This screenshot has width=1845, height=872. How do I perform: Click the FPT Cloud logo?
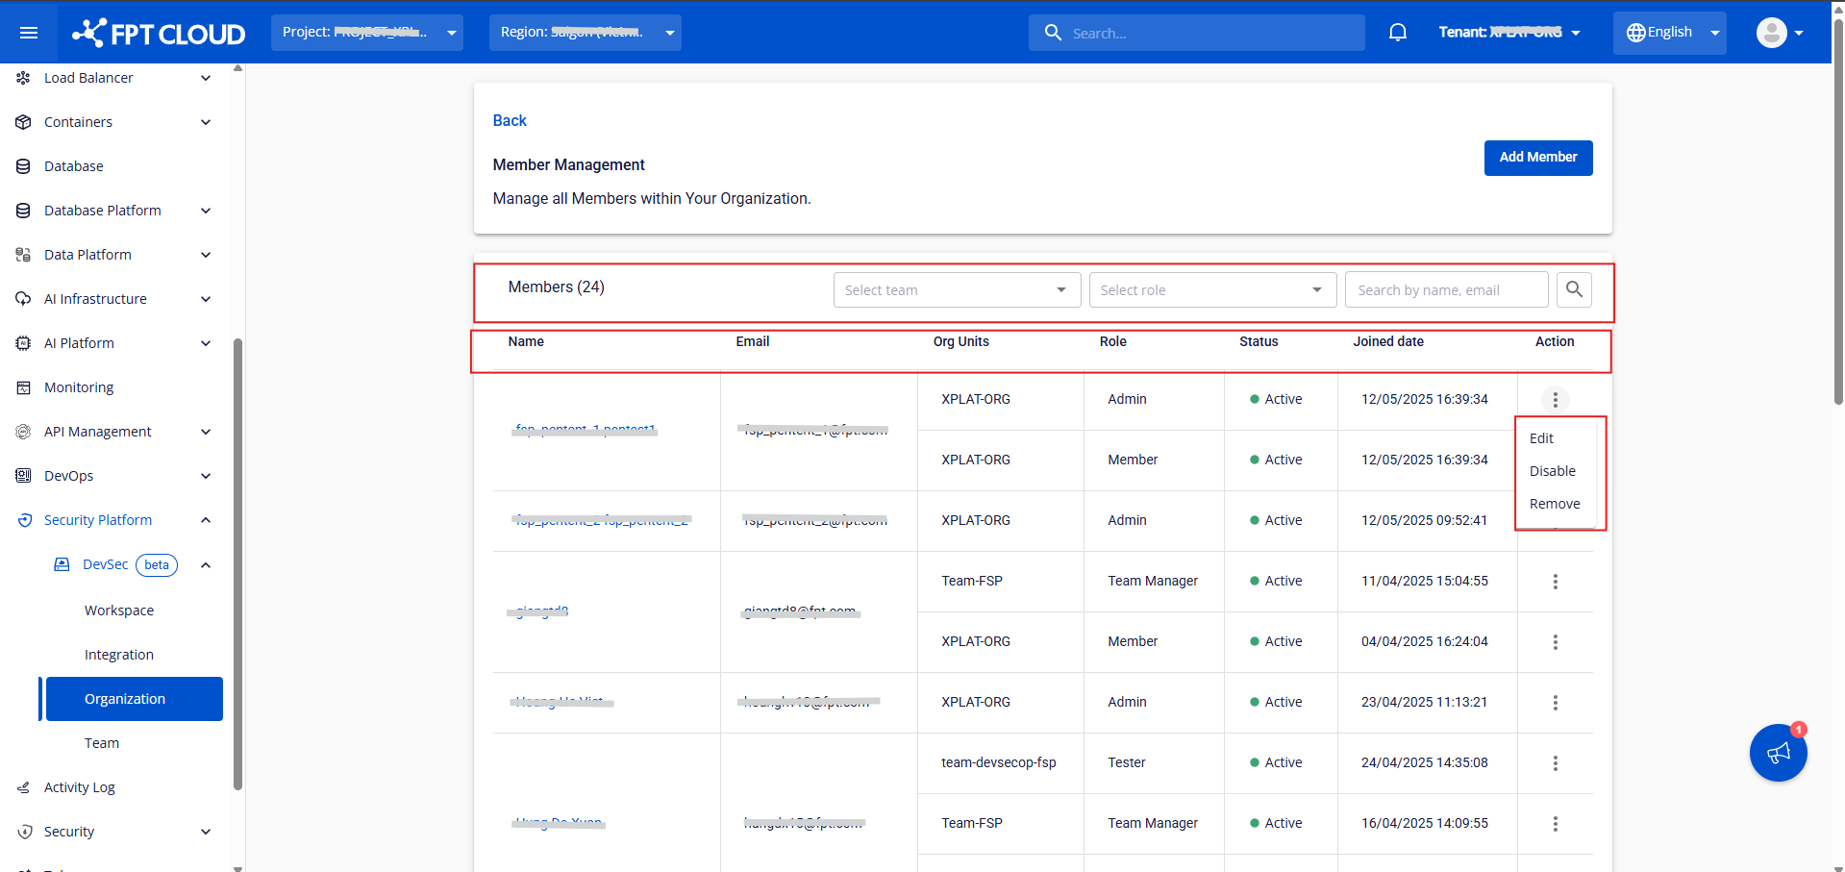(x=159, y=33)
